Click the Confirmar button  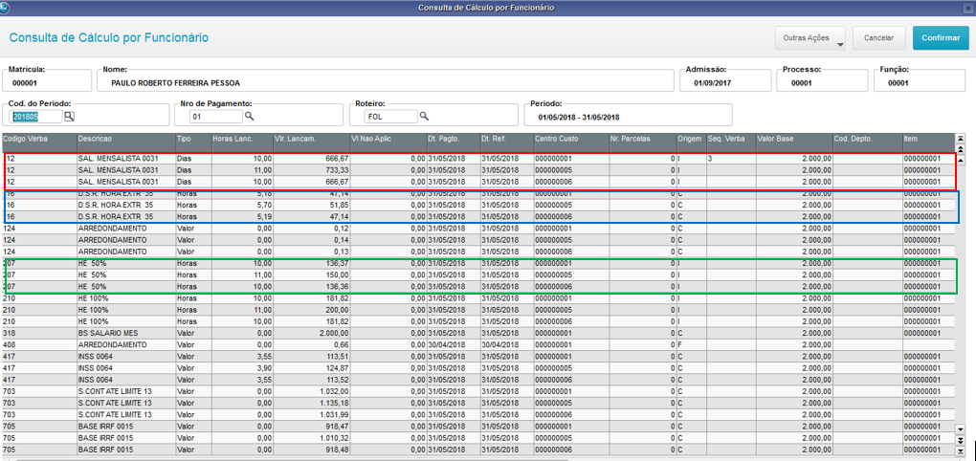click(941, 38)
